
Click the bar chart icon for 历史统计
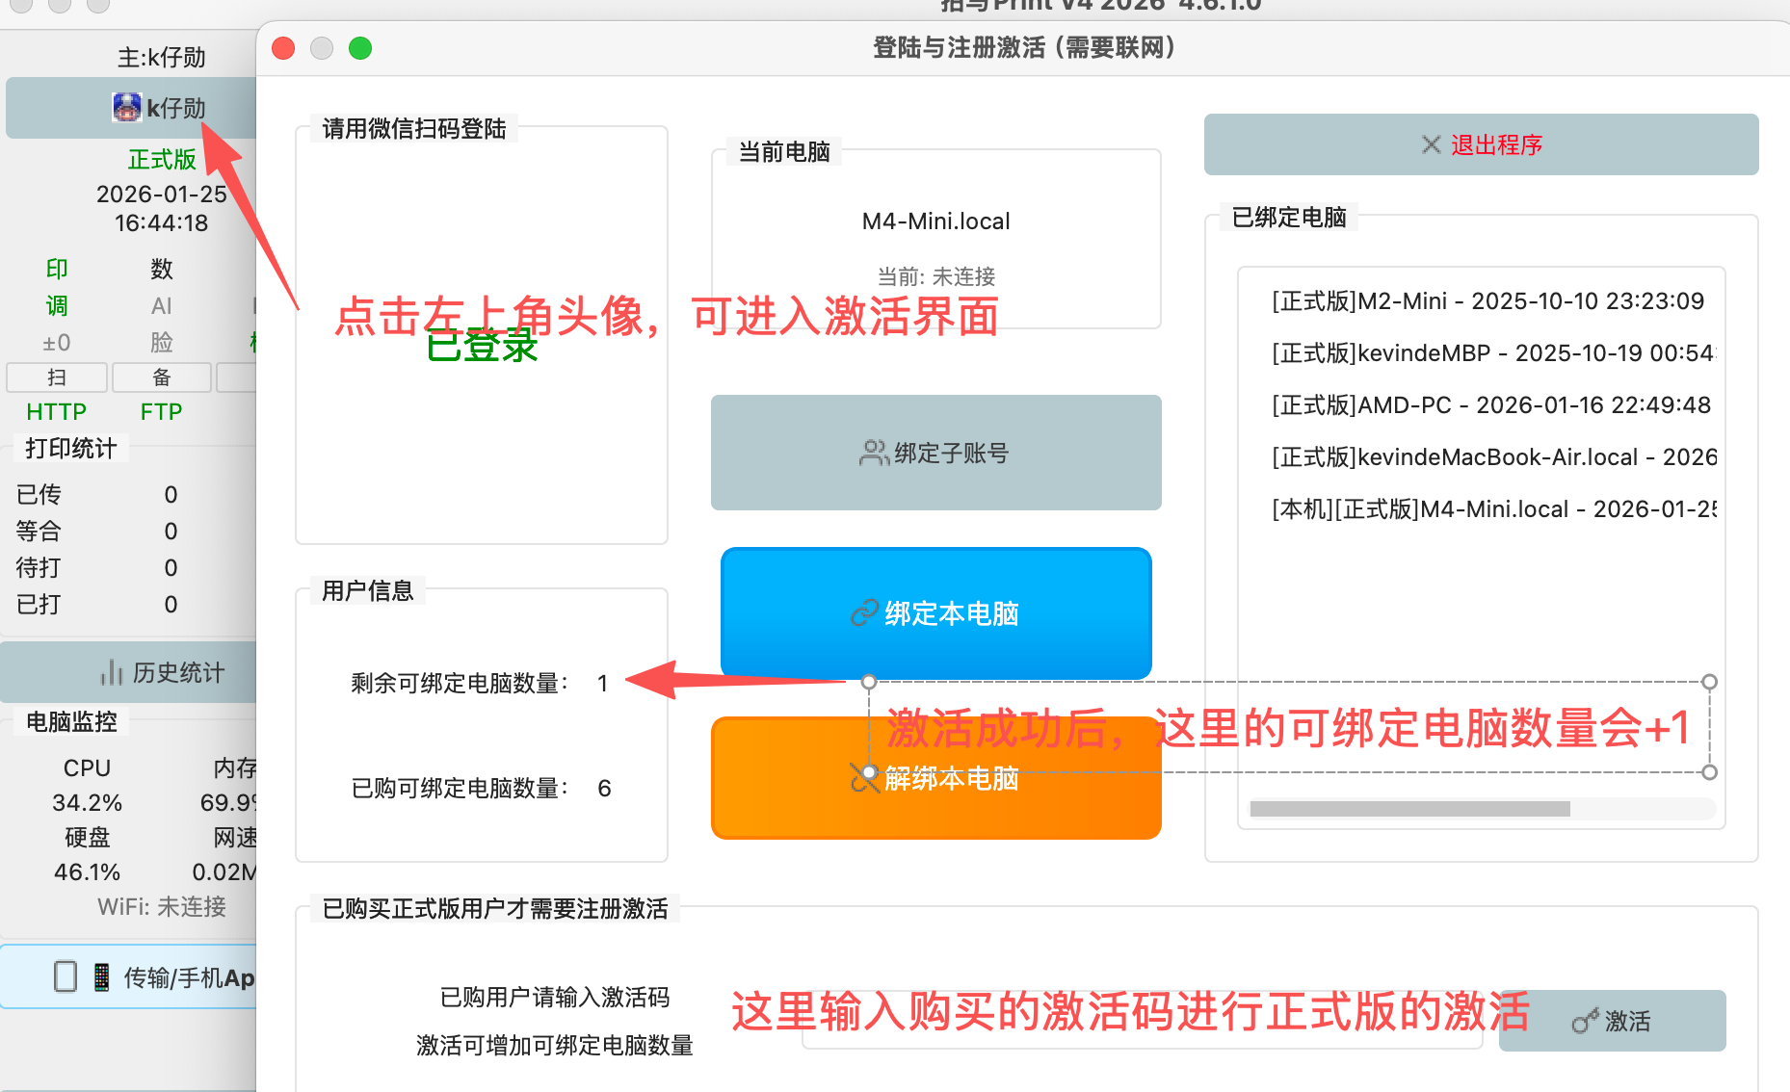112,672
